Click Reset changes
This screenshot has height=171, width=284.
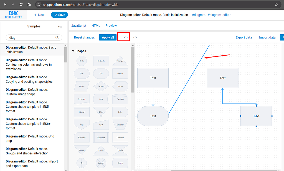coord(84,37)
